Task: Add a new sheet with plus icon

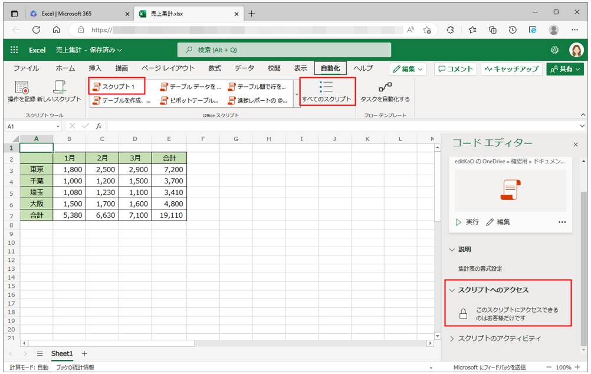Action: (84, 353)
